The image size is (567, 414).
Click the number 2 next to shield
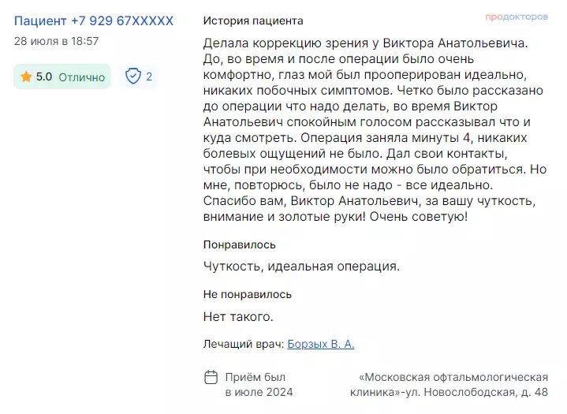tap(149, 76)
